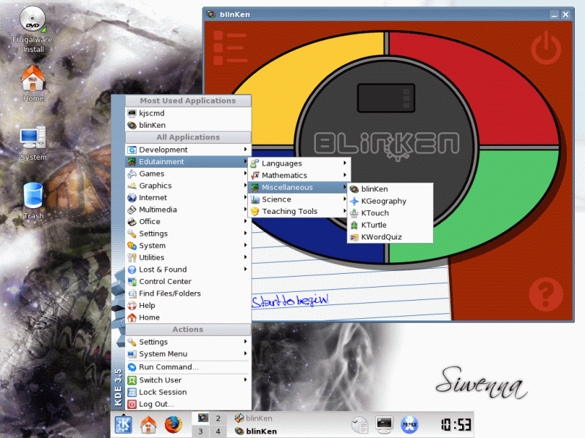The width and height of the screenshot is (585, 438).
Task: Expand the Lost & Found submenu
Action: pos(188,269)
